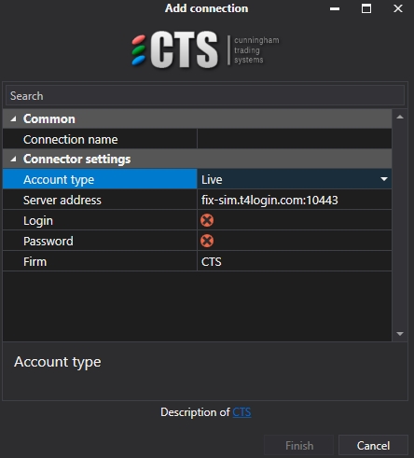This screenshot has height=458, width=414.
Task: Collapse the Connector settings section
Action: click(13, 159)
